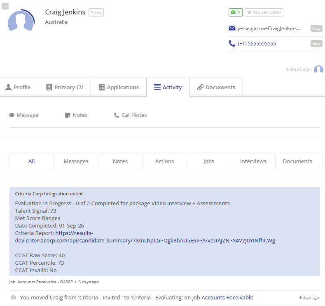This screenshot has width=325, height=306.
Task: Click the green briefcase jobs badge
Action: 236,12
